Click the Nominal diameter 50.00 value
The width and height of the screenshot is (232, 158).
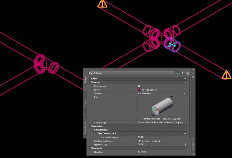click(141, 137)
